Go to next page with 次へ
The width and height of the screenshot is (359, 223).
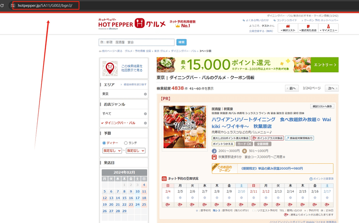point(332,88)
